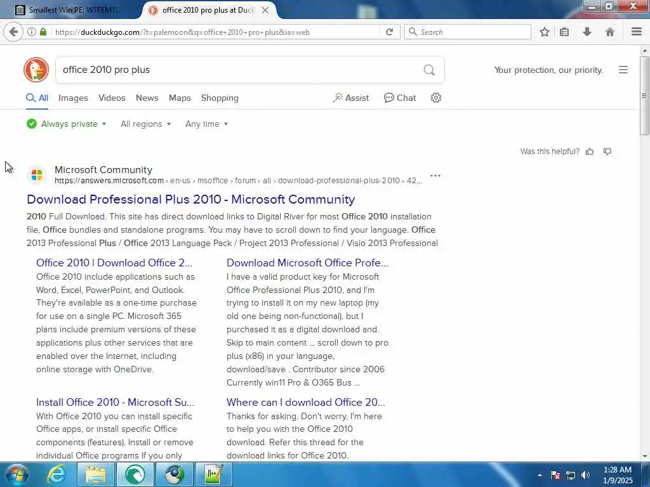
Task: Open the Assist feature
Action: tap(350, 98)
